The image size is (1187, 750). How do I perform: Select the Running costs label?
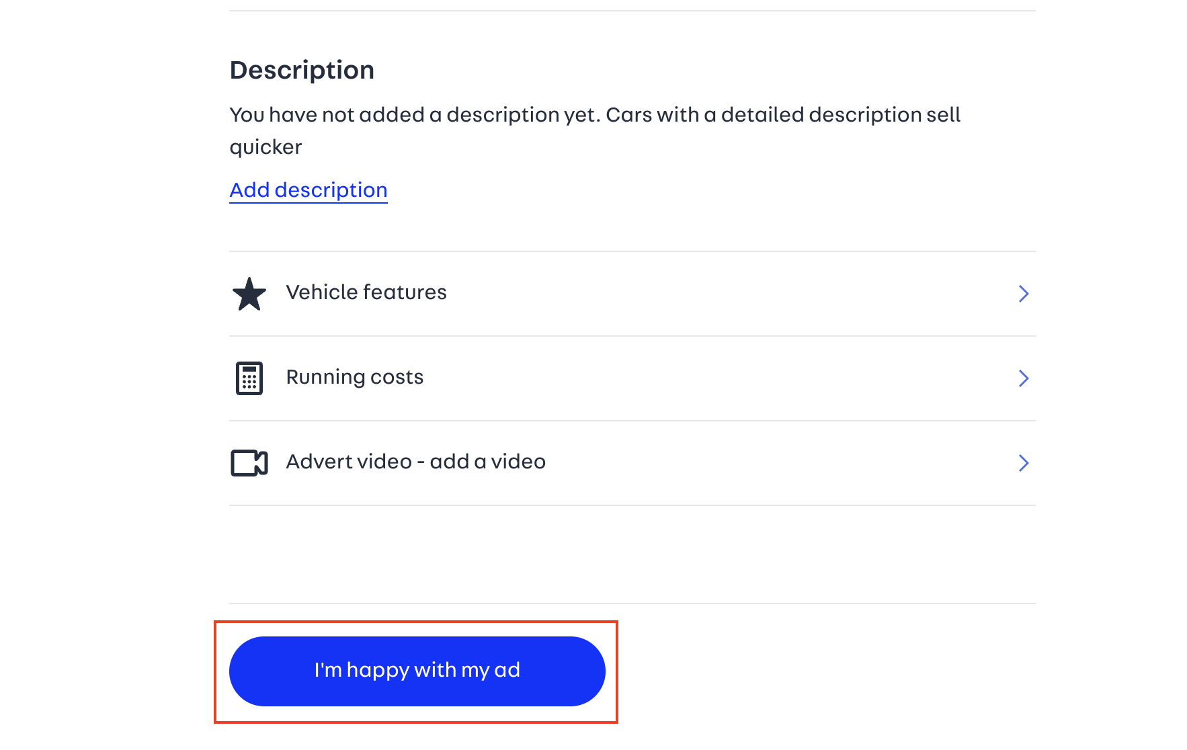(354, 377)
